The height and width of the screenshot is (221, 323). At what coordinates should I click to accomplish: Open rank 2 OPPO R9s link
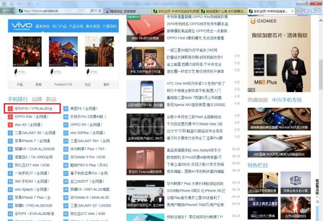pyautogui.click(x=32, y=117)
